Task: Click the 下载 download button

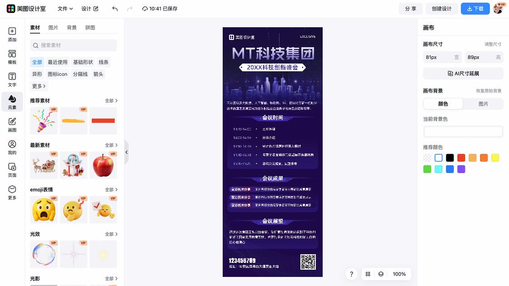Action: point(475,8)
